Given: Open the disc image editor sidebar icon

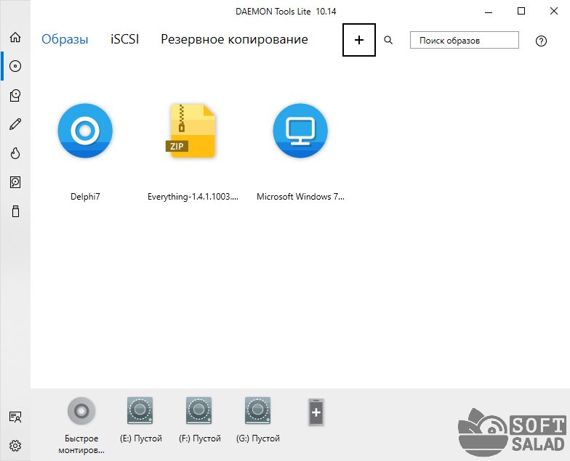Looking at the screenshot, I should pos(15,96).
